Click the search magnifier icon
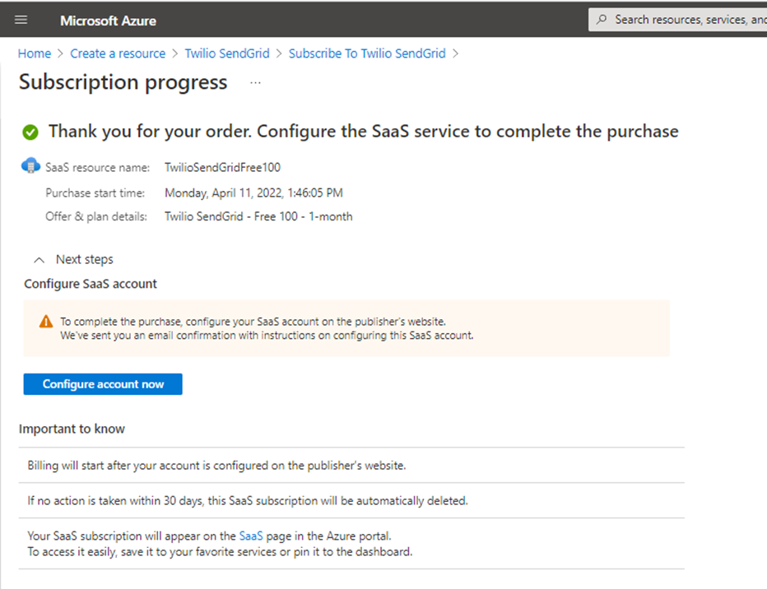Screen dimensions: 767x589 (602, 20)
